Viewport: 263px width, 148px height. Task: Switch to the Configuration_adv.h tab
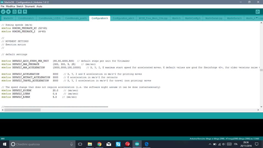coord(123,18)
